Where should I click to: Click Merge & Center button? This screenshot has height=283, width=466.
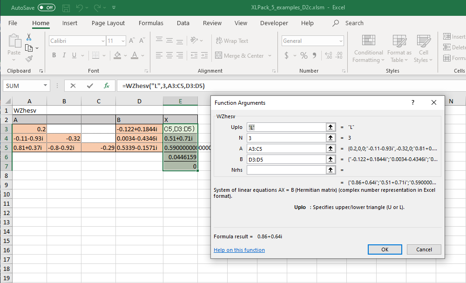tap(240, 55)
